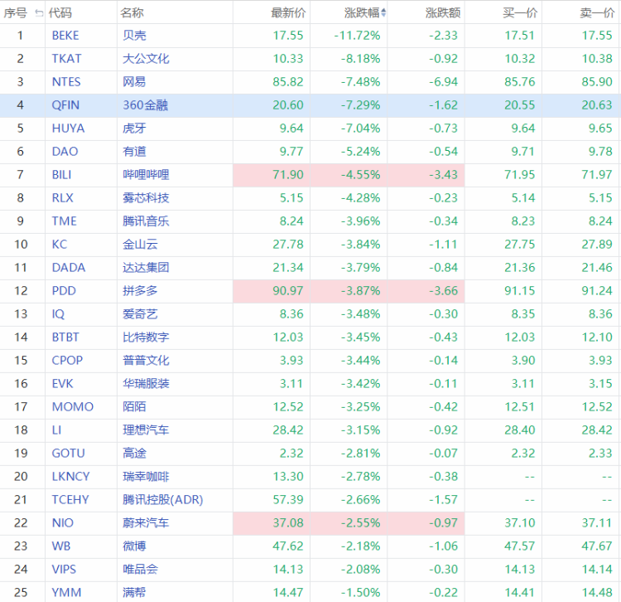
Task: Open stock name 雾芯科技
Action: click(146, 198)
